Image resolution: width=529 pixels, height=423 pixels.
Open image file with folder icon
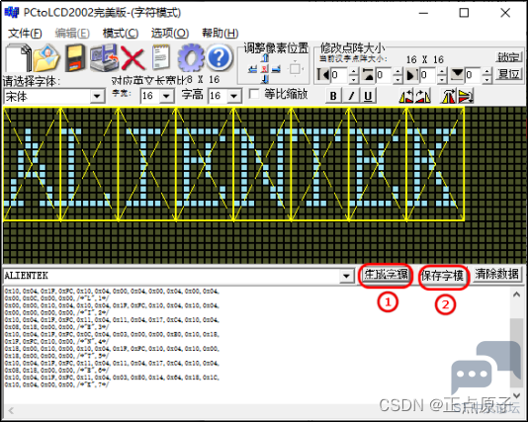pos(46,58)
